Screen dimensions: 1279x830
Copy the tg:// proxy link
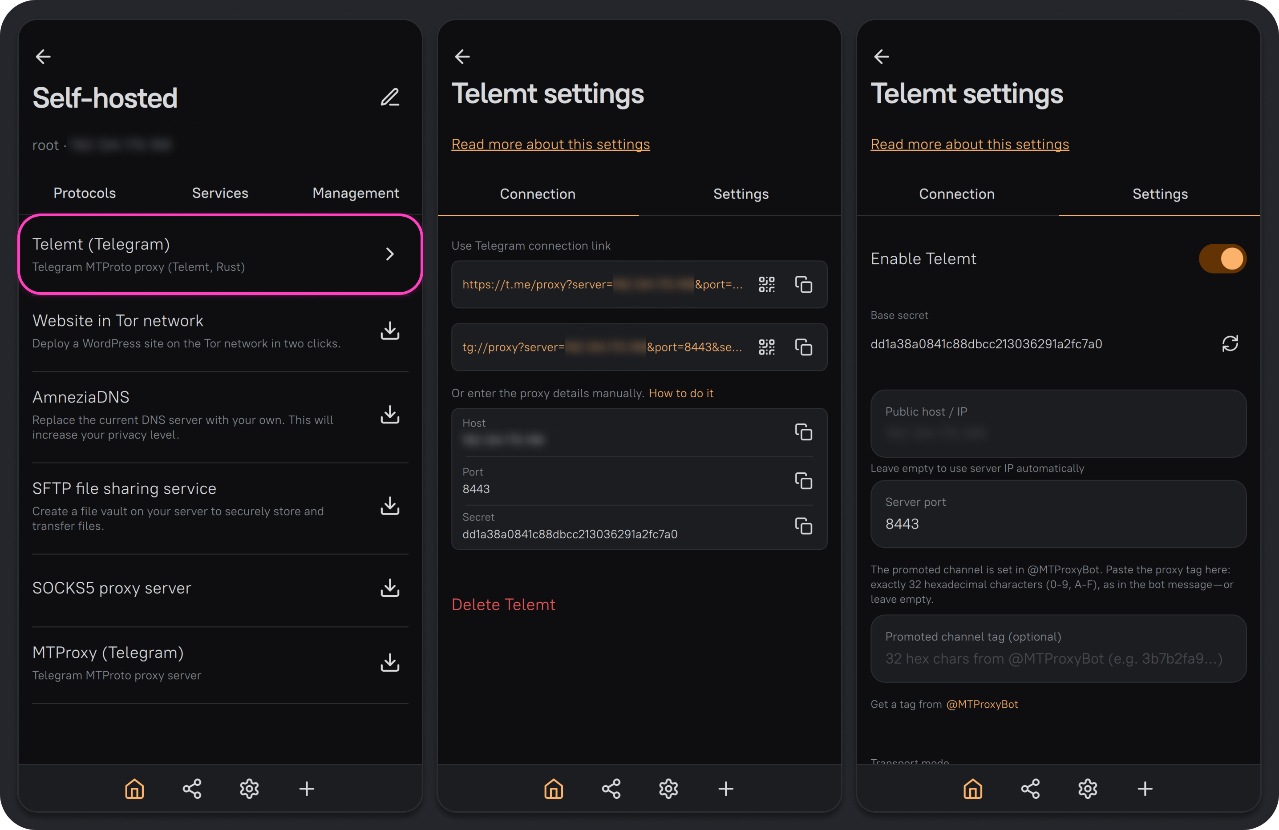pyautogui.click(x=803, y=347)
